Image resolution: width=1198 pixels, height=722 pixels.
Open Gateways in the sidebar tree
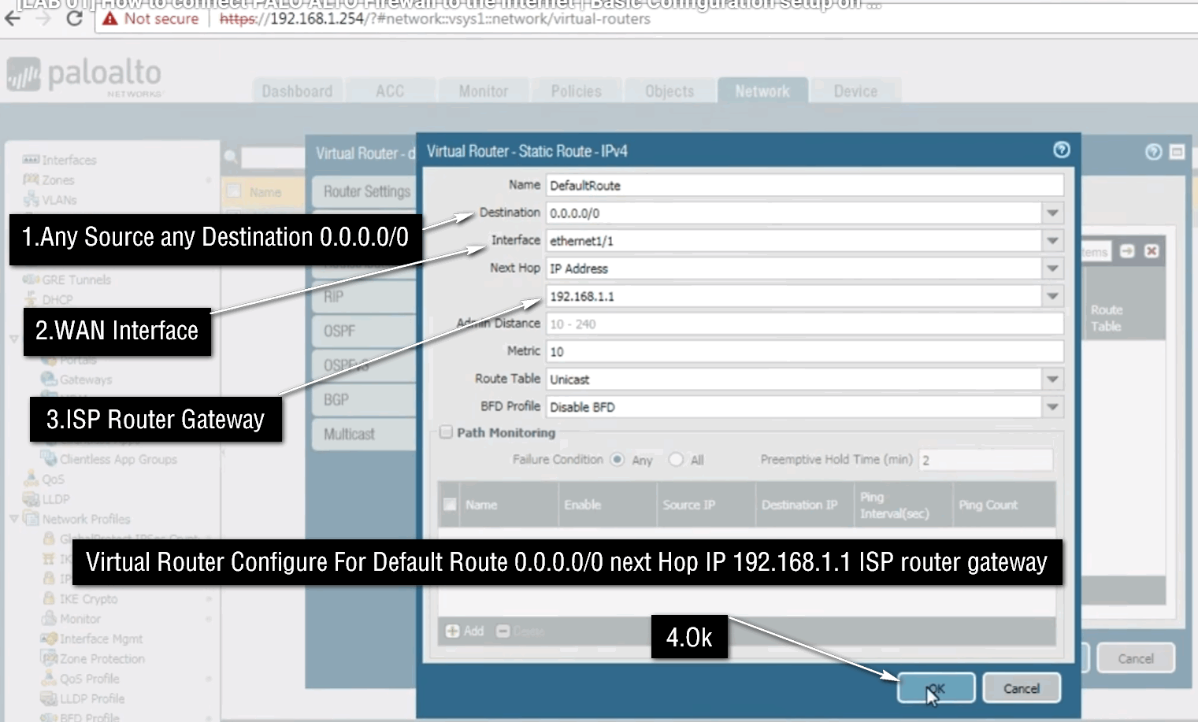(85, 380)
